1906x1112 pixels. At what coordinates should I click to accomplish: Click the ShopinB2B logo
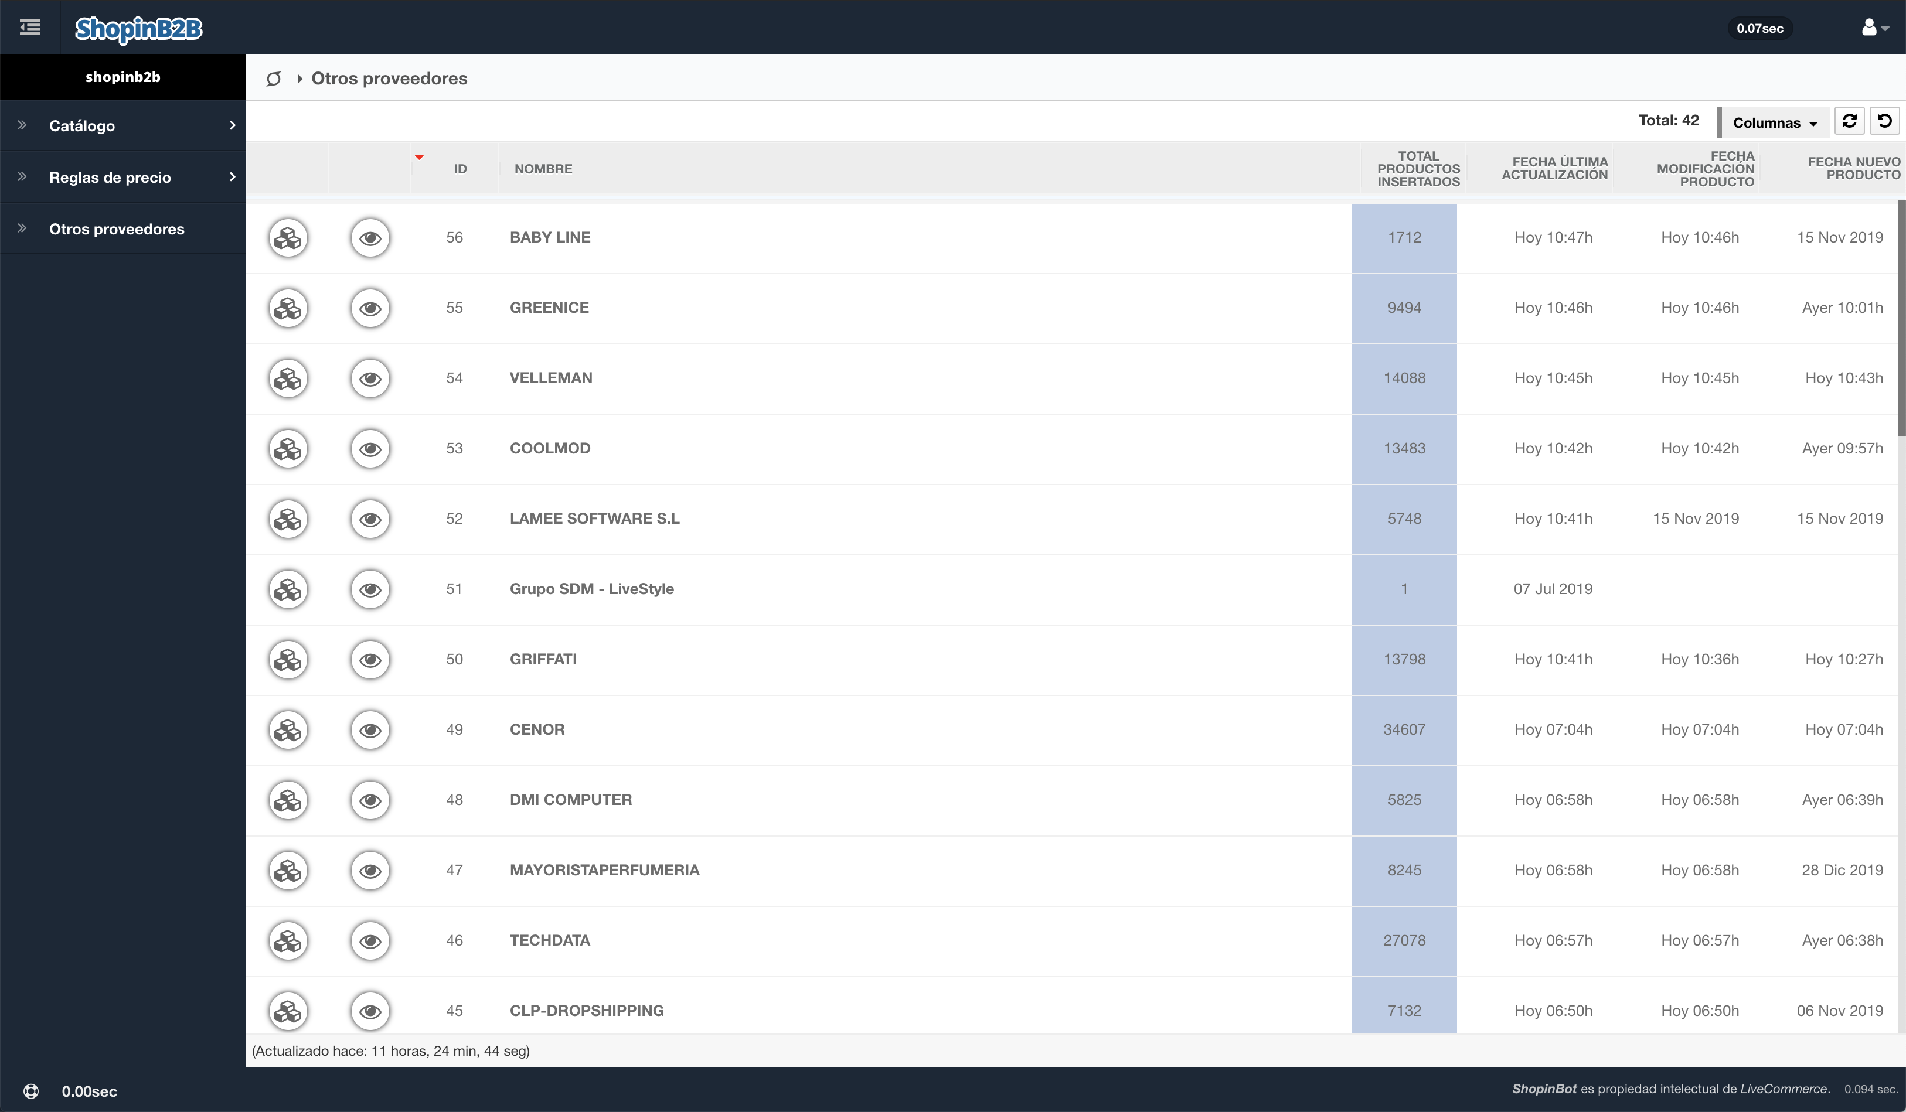click(x=138, y=29)
